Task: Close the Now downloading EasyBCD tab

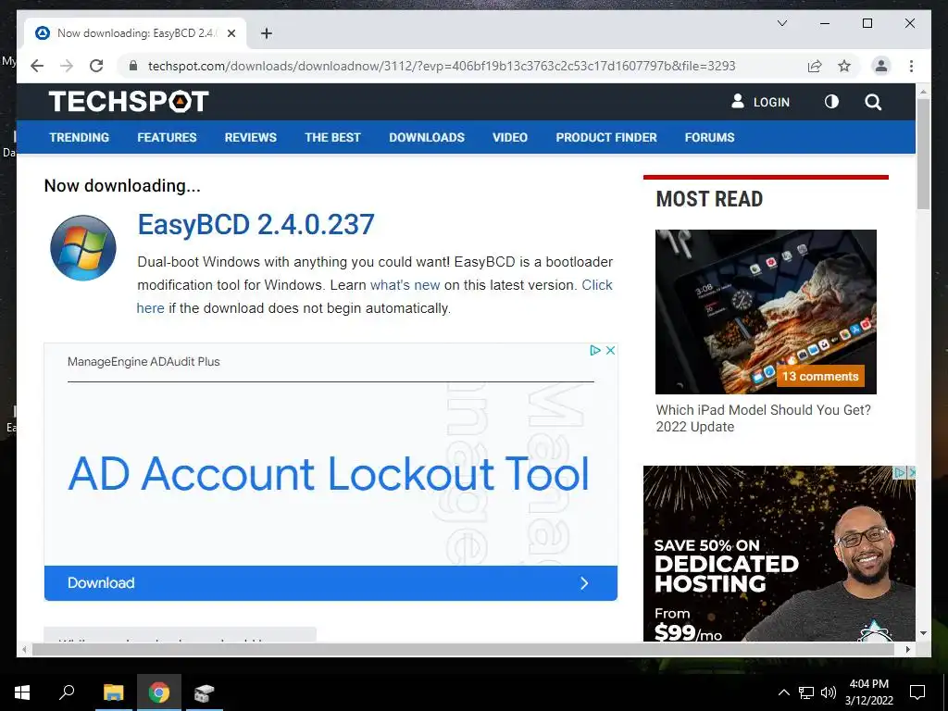Action: click(x=231, y=33)
